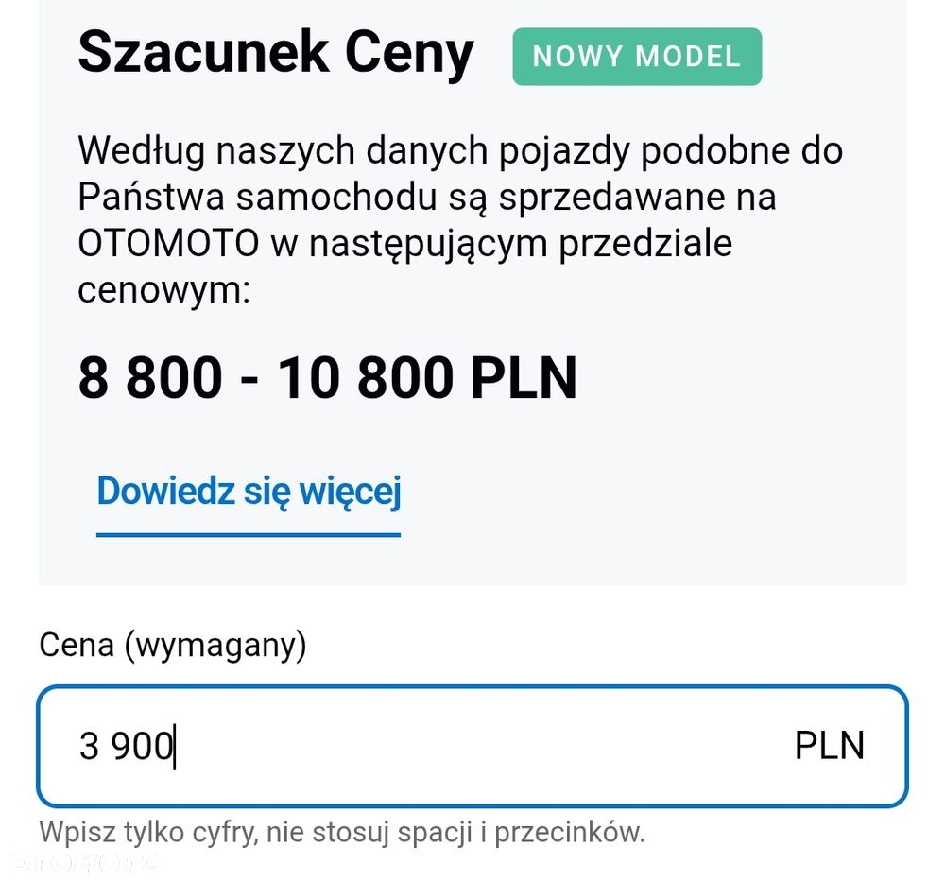Image resolution: width=945 pixels, height=882 pixels.
Task: Click the "3 900" value in the price field
Action: point(126,747)
